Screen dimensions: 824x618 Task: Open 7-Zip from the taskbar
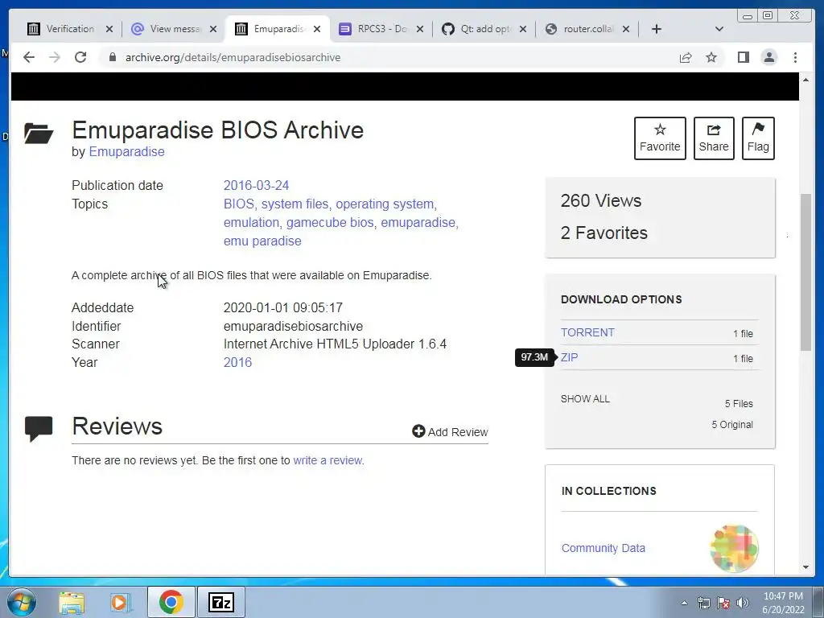pos(220,602)
